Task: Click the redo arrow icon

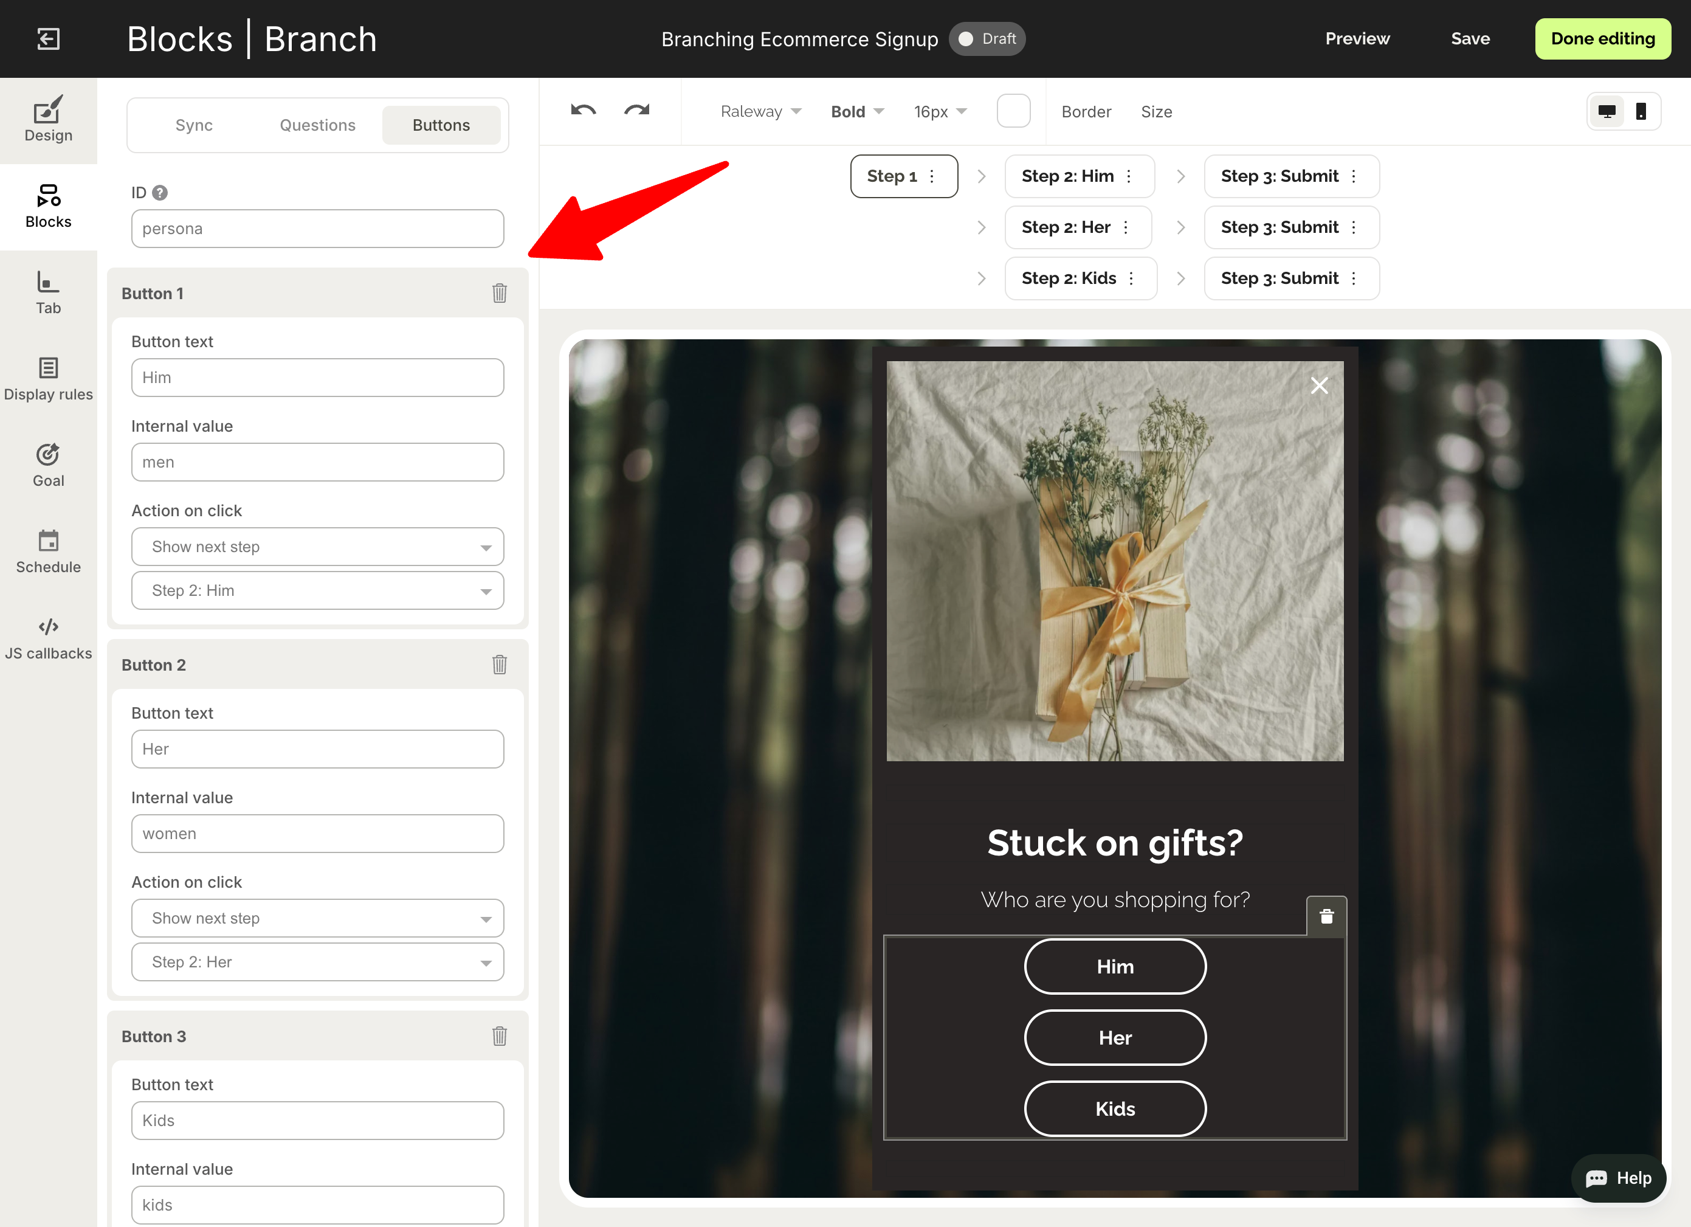Action: click(x=636, y=111)
